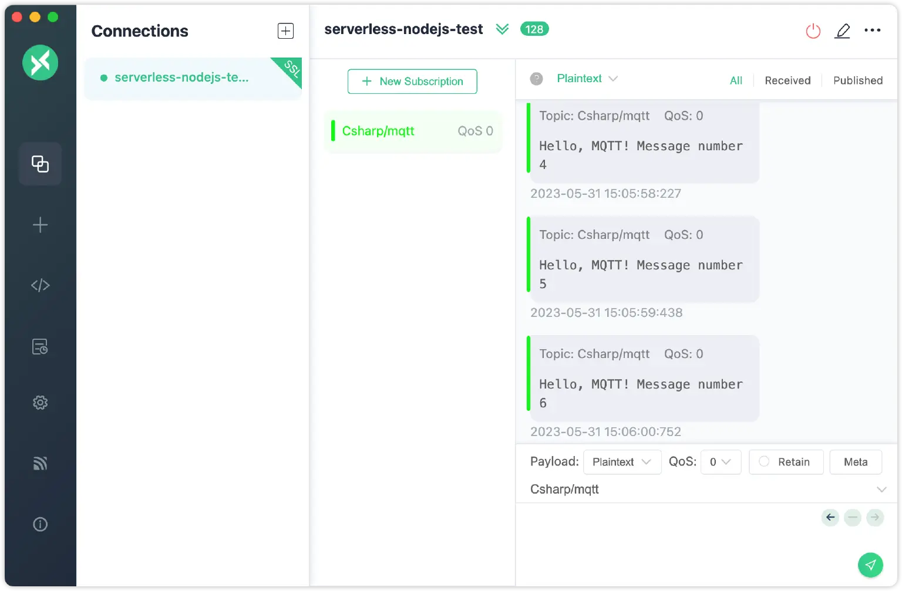Image resolution: width=902 pixels, height=591 pixels.
Task: Click the New Subscription button
Action: pyautogui.click(x=412, y=82)
